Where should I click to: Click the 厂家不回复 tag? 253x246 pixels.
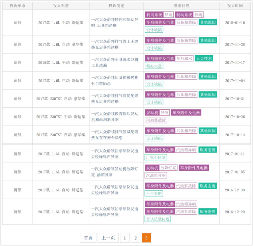(x=156, y=157)
